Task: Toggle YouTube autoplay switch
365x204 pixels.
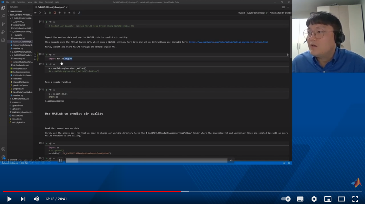Action: (x=286, y=199)
